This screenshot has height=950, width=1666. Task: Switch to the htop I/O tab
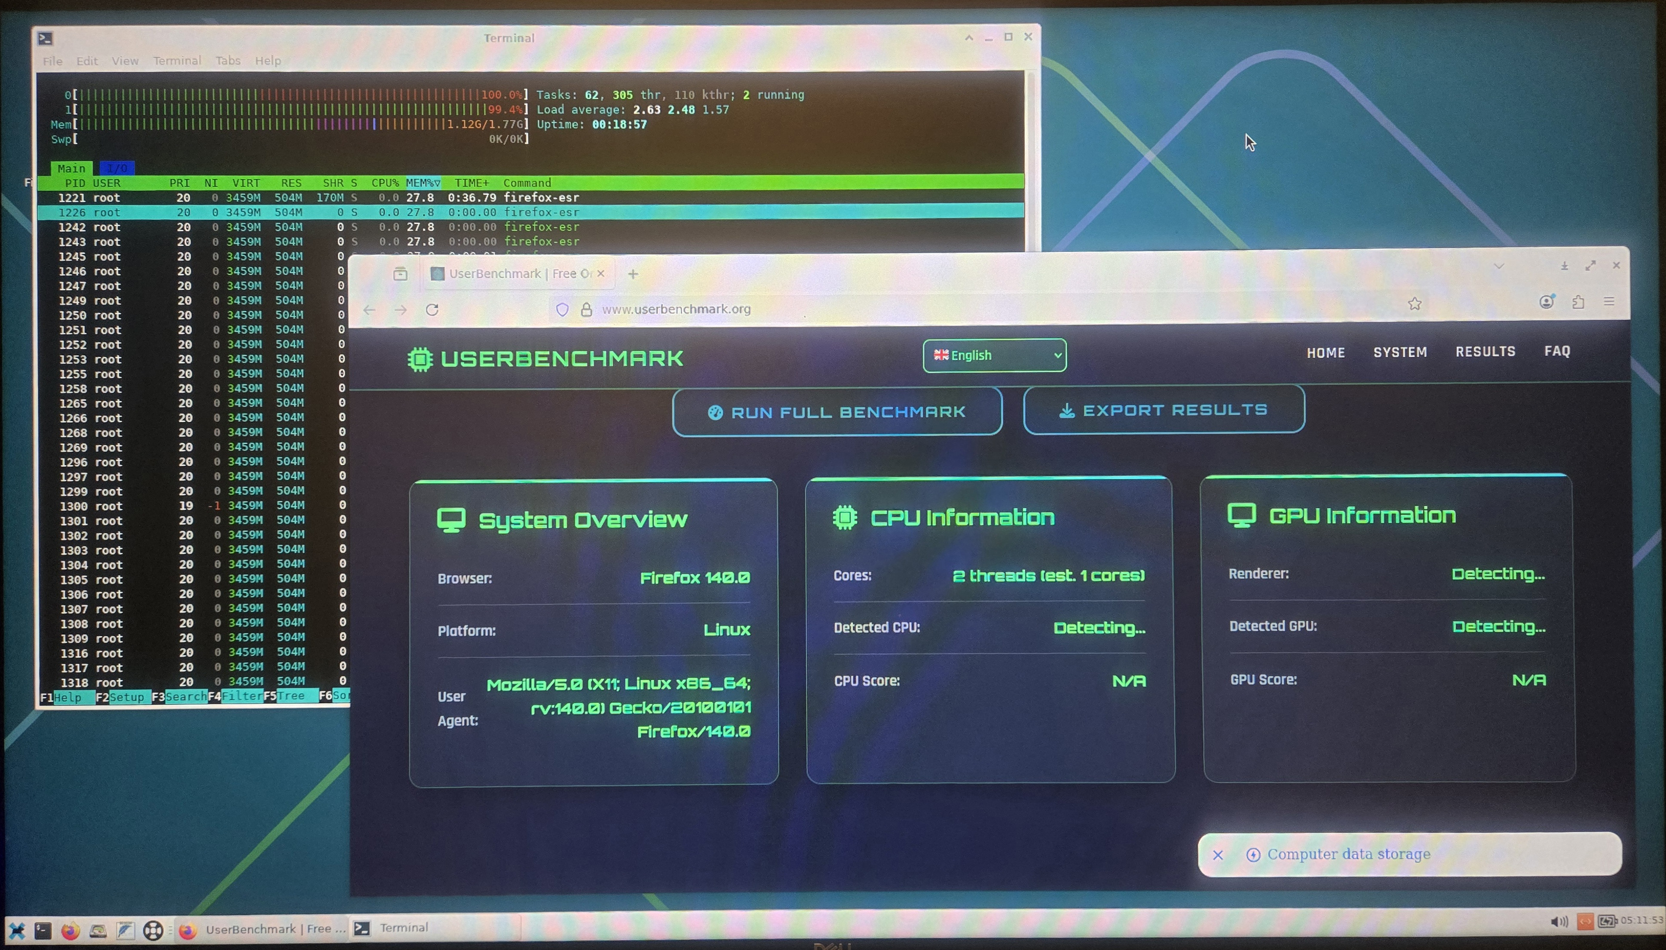(x=117, y=169)
